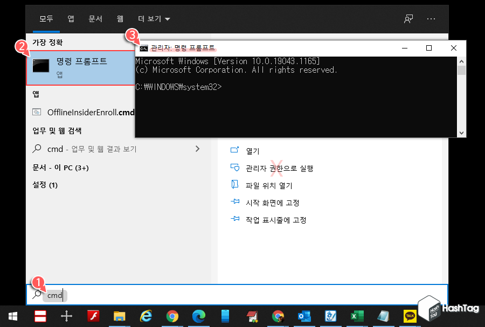Minimize the command prompt window
Image resolution: width=485 pixels, height=327 pixels.
tap(405, 48)
